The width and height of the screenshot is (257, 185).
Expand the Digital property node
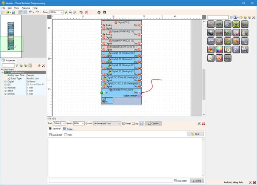tap(5, 81)
